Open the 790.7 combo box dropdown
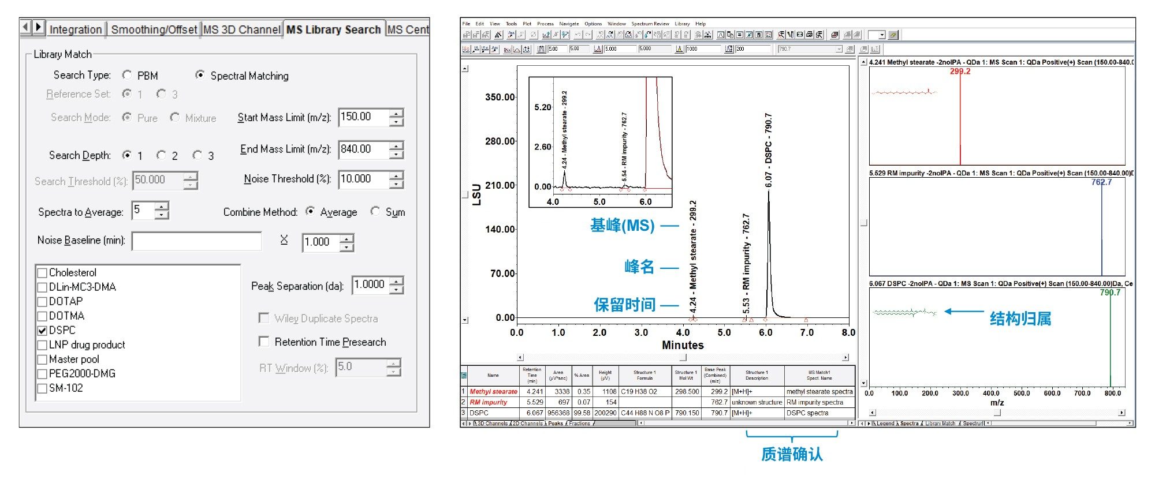Viewport: 1155px width, 498px height. coord(839,49)
